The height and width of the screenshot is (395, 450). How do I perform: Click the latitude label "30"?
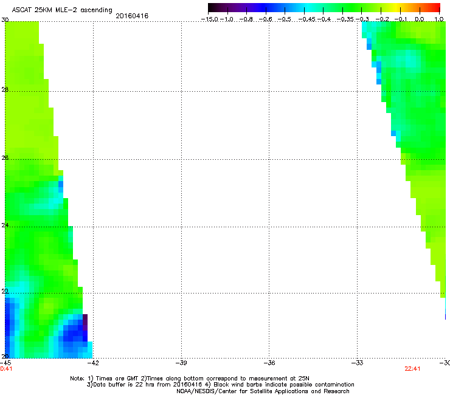pos(5,20)
